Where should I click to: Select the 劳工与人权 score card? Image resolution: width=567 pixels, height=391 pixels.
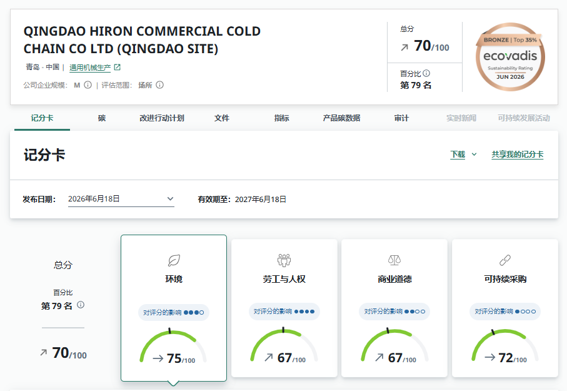click(x=284, y=308)
